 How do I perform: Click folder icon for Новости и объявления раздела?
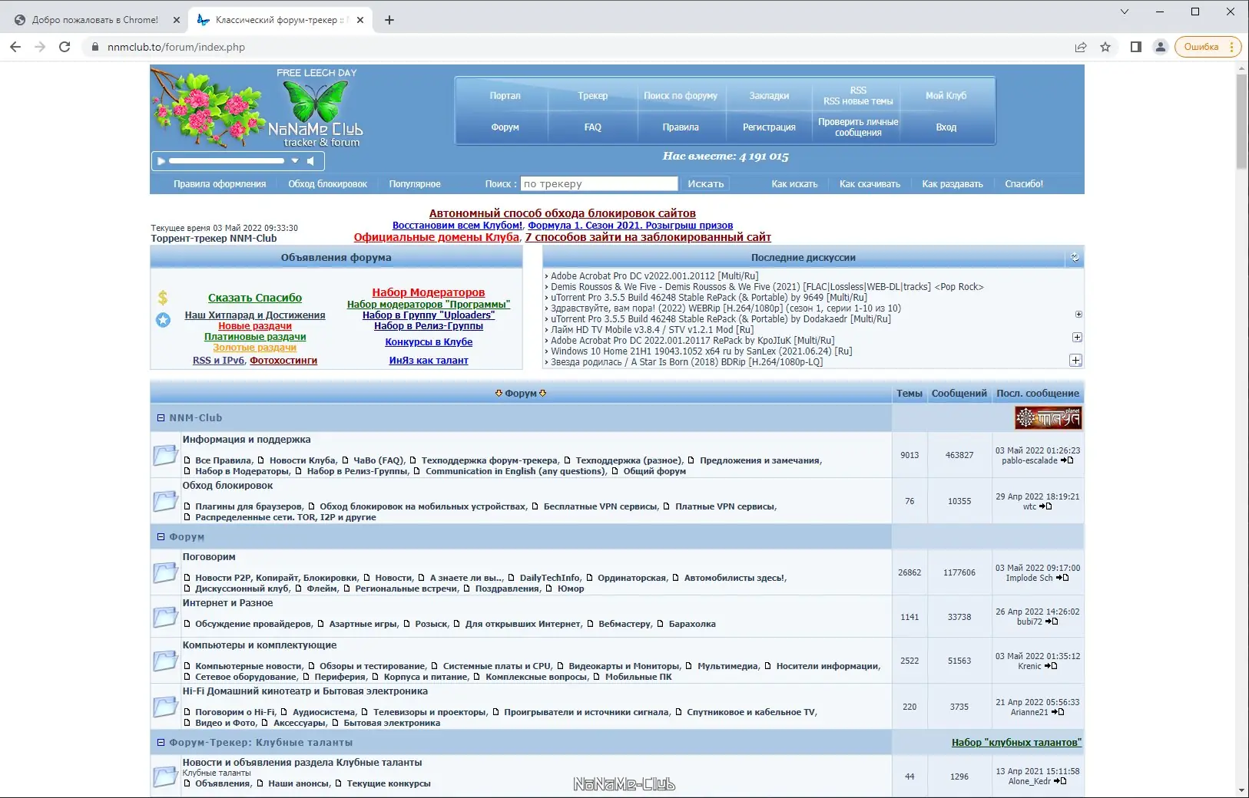coord(165,777)
